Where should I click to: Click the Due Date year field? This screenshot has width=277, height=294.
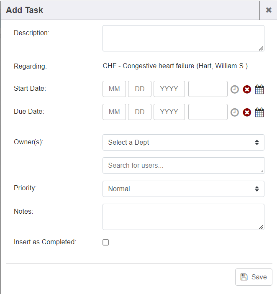pyautogui.click(x=169, y=112)
